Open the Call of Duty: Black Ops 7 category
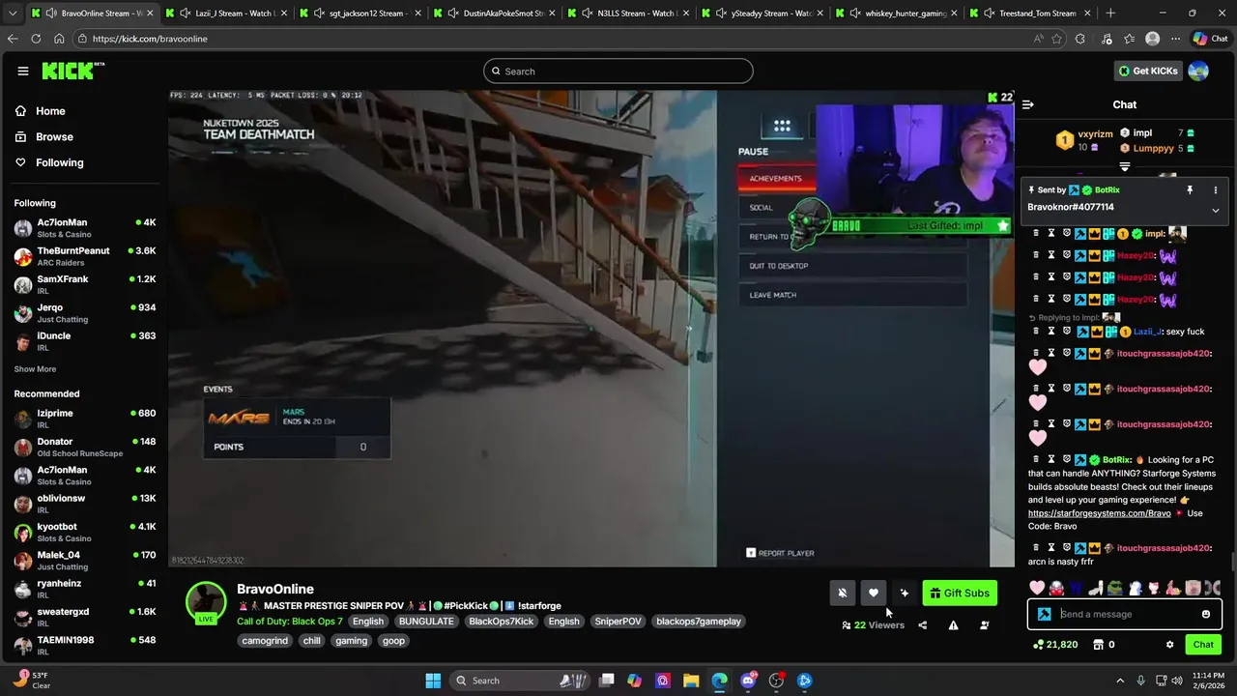The height and width of the screenshot is (696, 1237). [290, 622]
